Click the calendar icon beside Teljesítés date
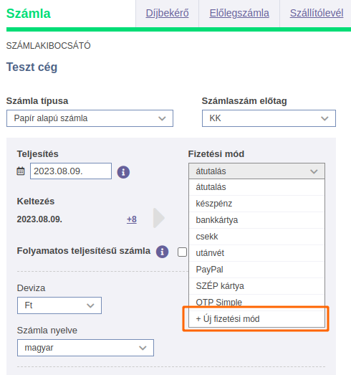The width and height of the screenshot is (351, 375). 21,171
